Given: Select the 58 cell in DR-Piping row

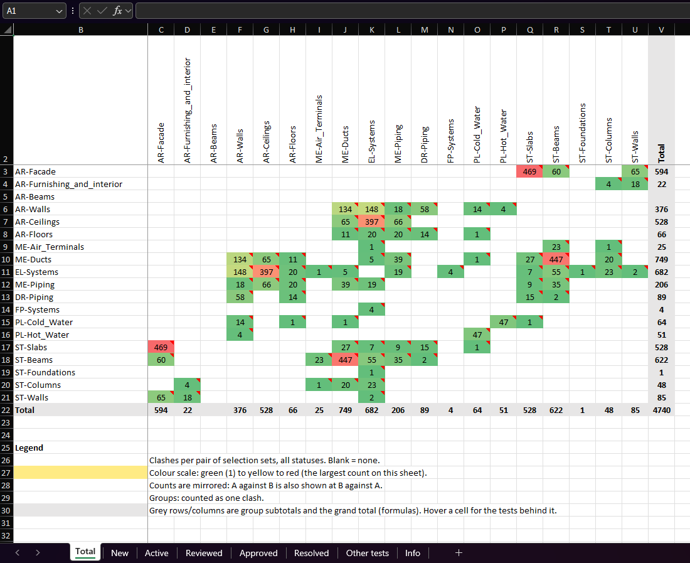Looking at the screenshot, I should pyautogui.click(x=240, y=297).
